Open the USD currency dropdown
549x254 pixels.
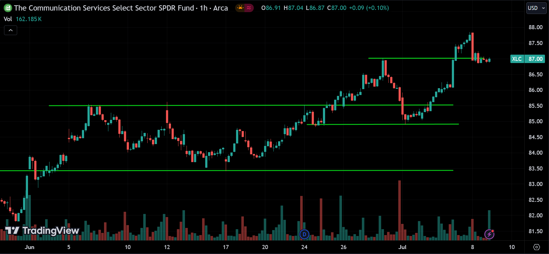(x=536, y=8)
